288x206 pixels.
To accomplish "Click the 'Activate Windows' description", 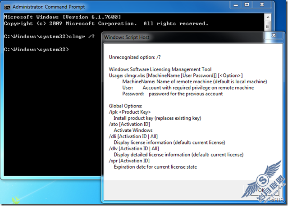I will tap(133, 130).
